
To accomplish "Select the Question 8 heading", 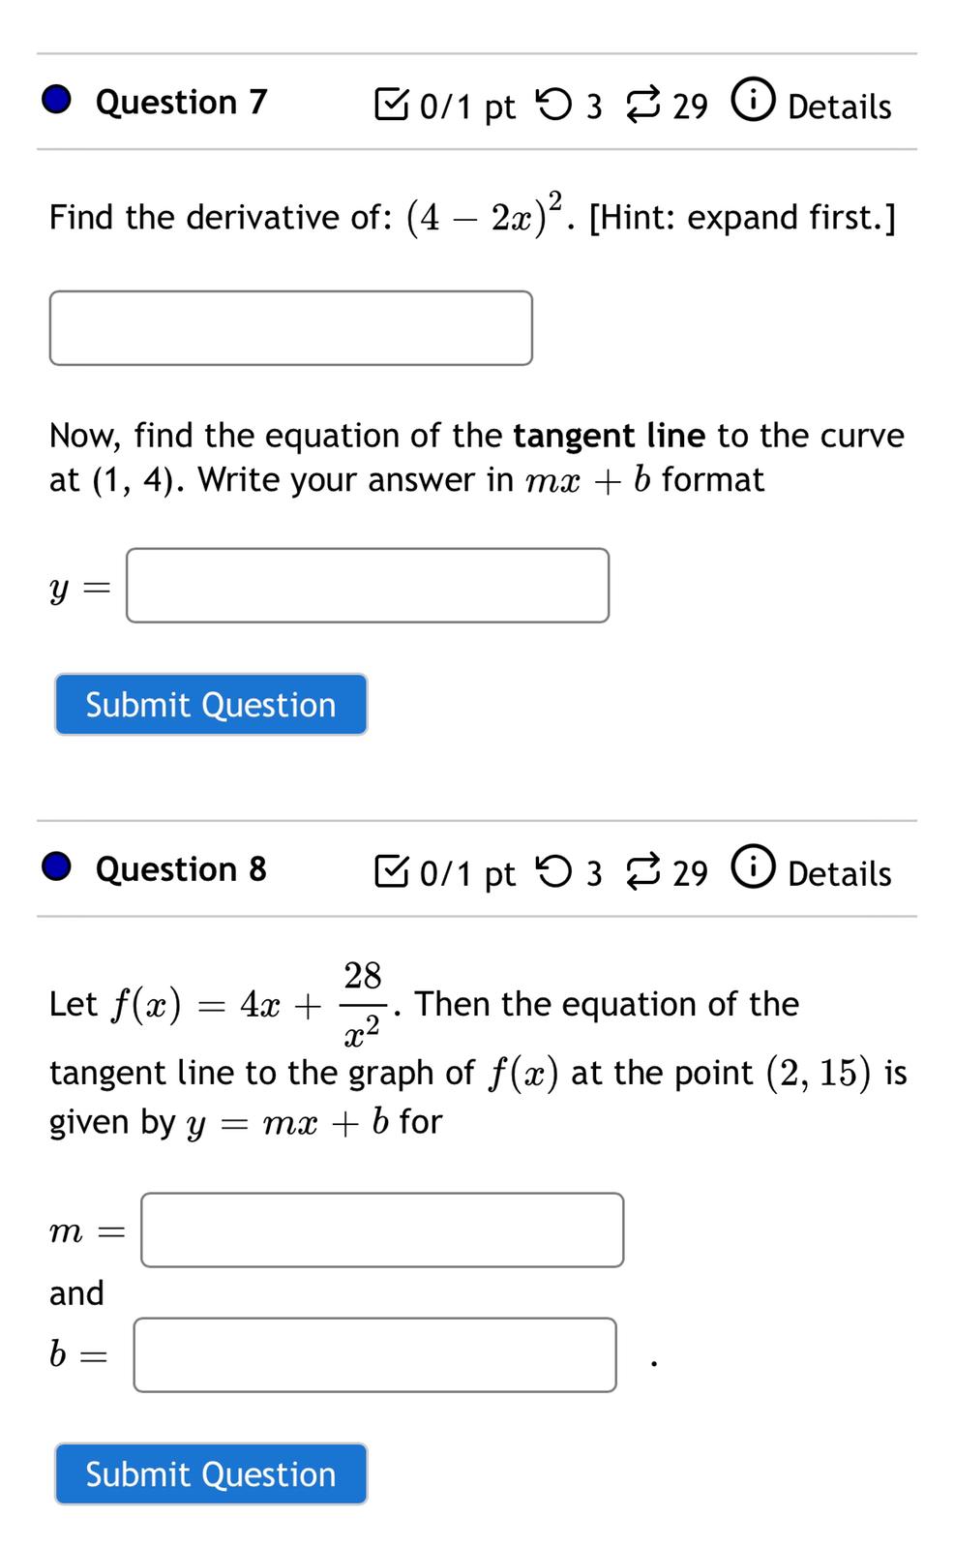I will (x=180, y=869).
